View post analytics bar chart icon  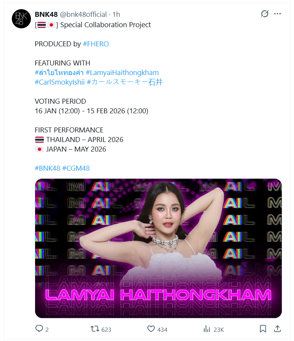coord(207,329)
